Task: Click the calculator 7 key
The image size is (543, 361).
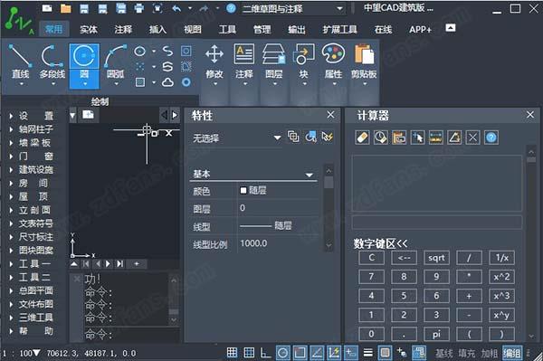Action: 371,277
